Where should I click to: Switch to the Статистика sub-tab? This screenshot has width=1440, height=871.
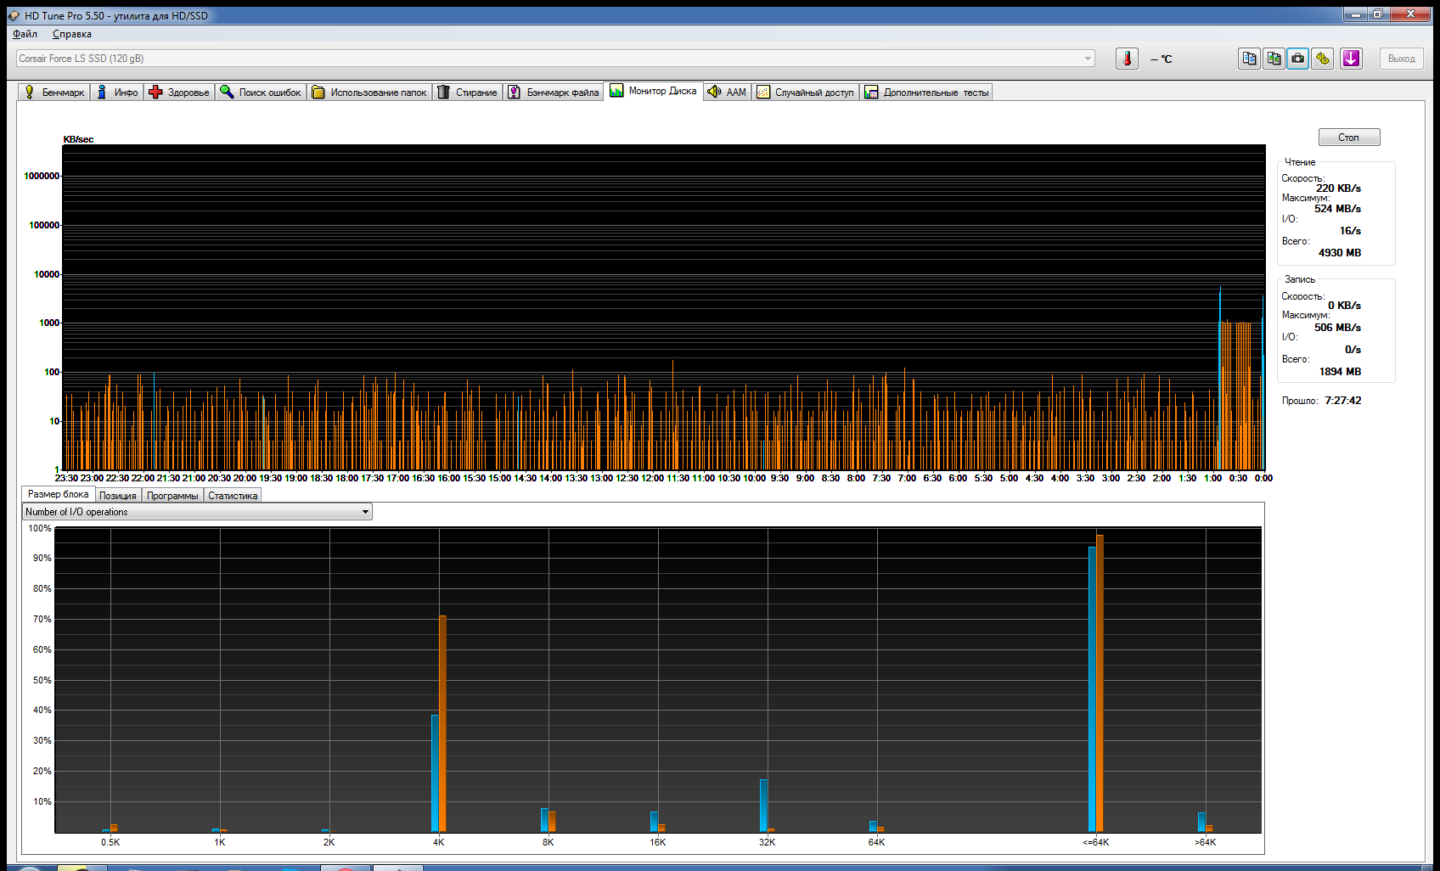(233, 496)
